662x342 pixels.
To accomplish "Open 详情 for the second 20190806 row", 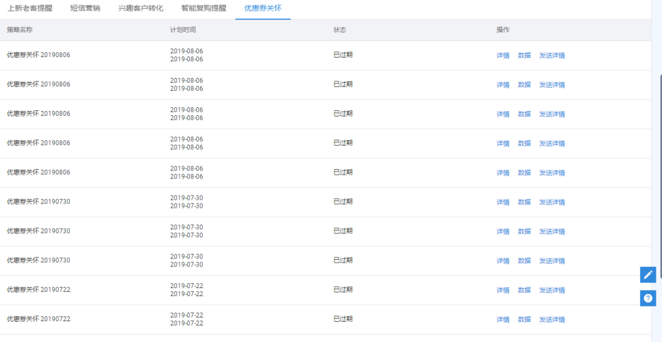I will click(x=503, y=85).
